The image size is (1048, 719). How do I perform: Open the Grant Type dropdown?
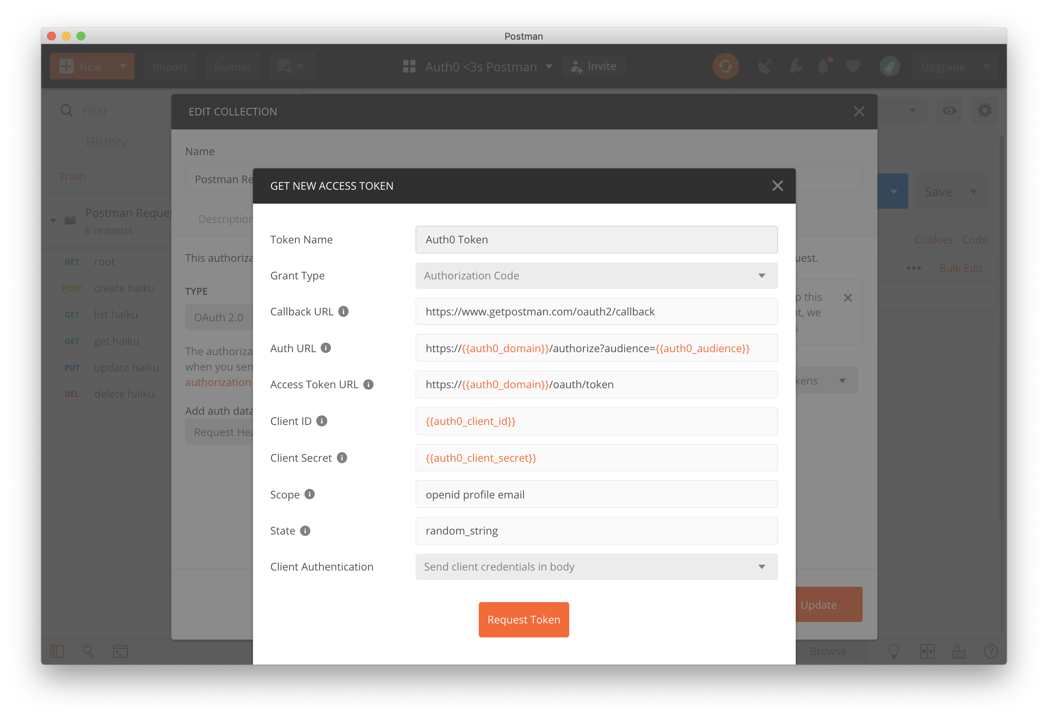click(x=596, y=275)
